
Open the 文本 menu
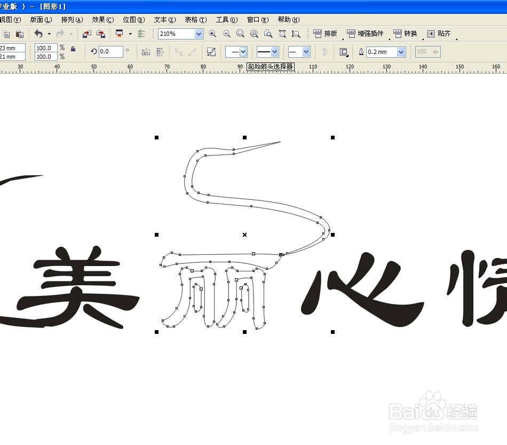[x=164, y=20]
